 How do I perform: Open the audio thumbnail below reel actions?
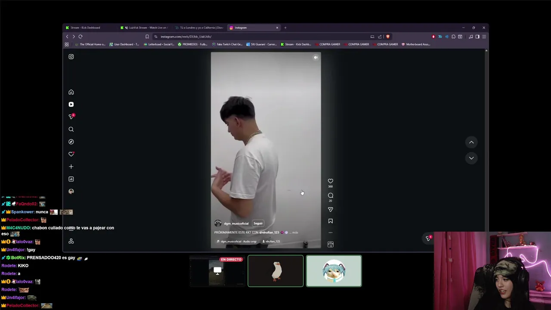coord(330,244)
